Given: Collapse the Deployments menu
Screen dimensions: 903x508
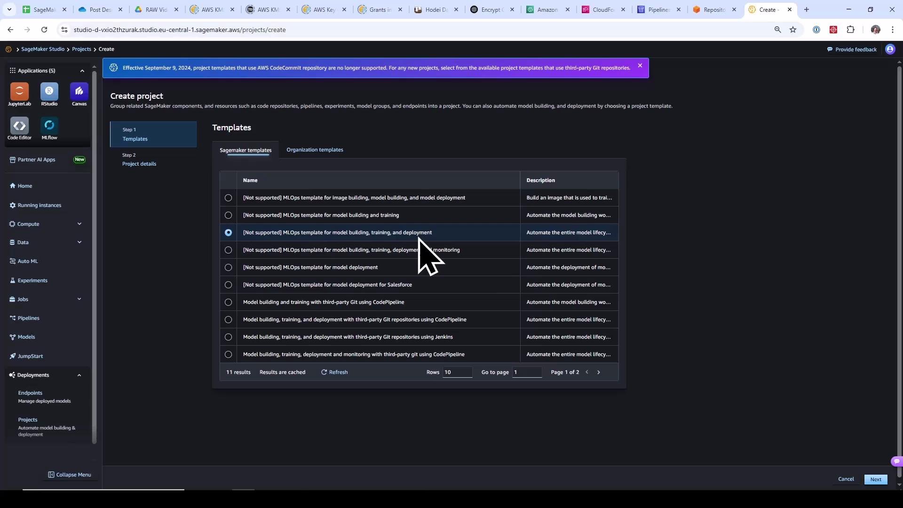Looking at the screenshot, I should pyautogui.click(x=79, y=375).
